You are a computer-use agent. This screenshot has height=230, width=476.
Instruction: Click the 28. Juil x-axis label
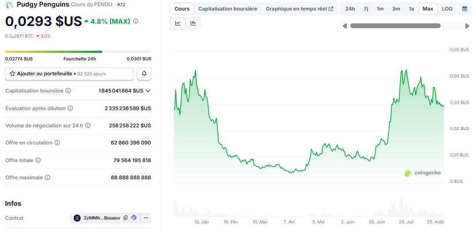[x=406, y=222]
